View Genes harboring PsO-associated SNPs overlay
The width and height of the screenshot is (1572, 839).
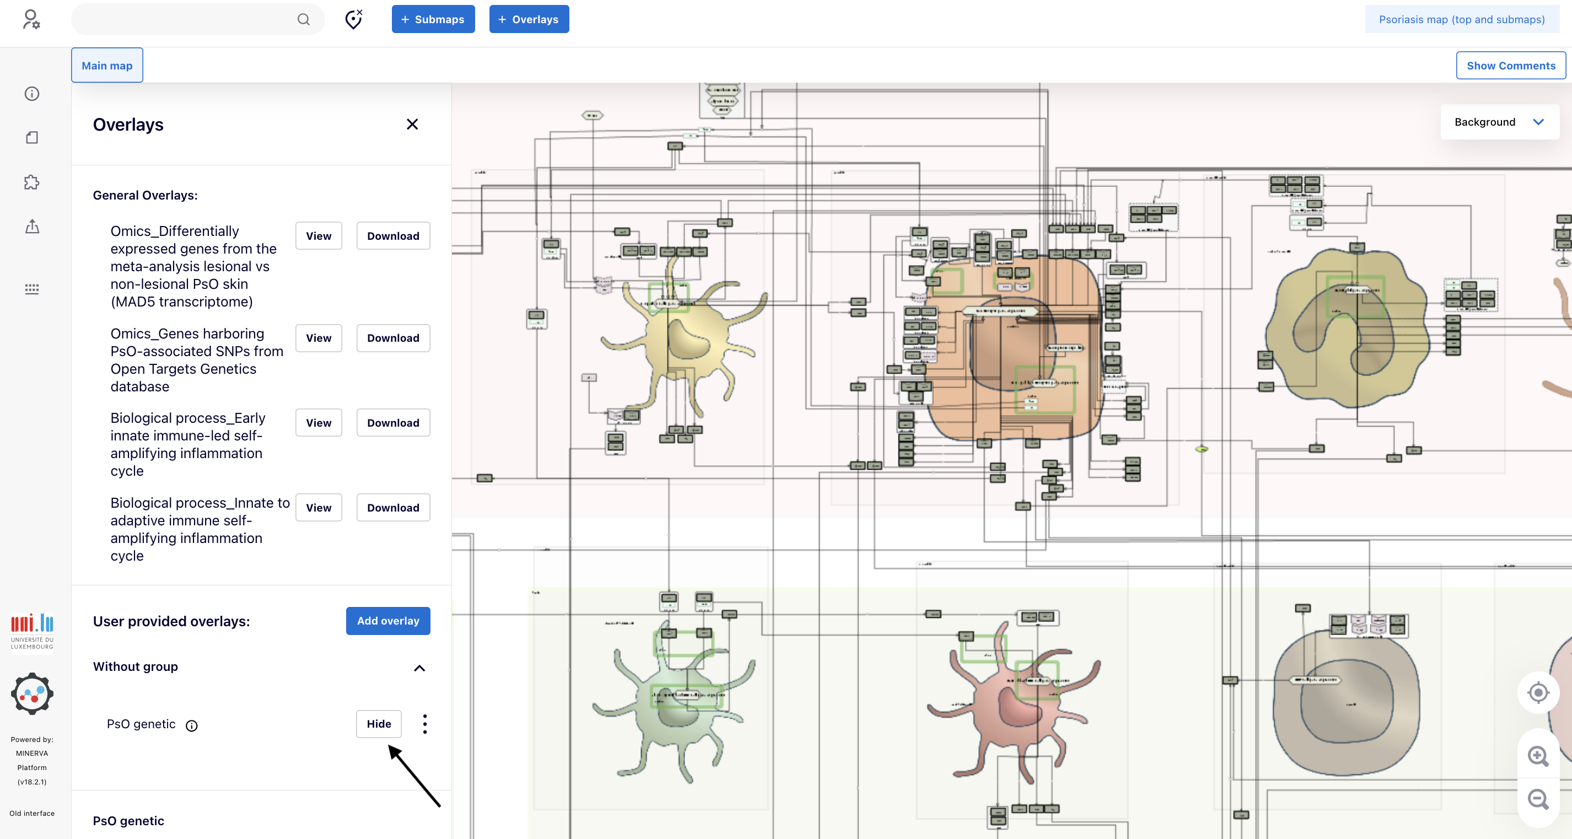[319, 338]
